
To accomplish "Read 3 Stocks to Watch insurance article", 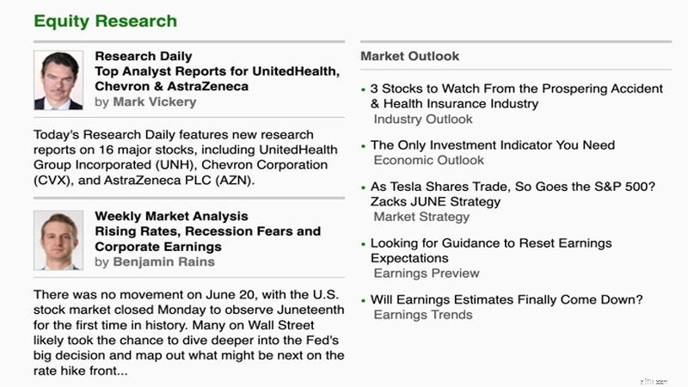I will pos(517,96).
